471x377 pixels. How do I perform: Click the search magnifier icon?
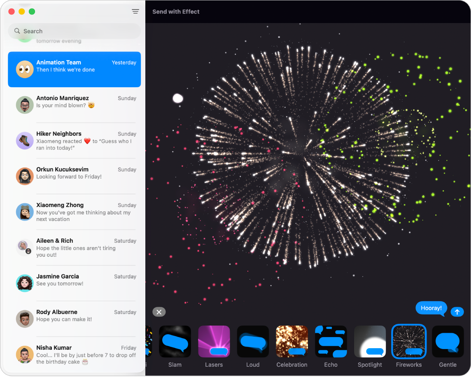17,31
